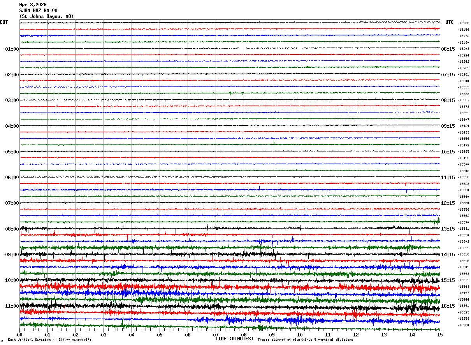Click the DC offset value -15609
471x345 pixels.
pyautogui.click(x=464, y=268)
